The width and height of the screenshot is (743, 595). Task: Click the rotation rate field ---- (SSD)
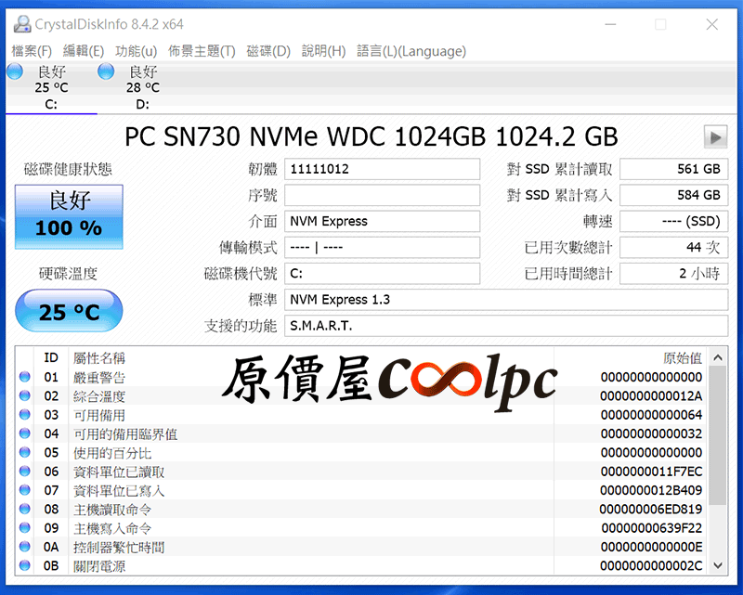pyautogui.click(x=674, y=221)
